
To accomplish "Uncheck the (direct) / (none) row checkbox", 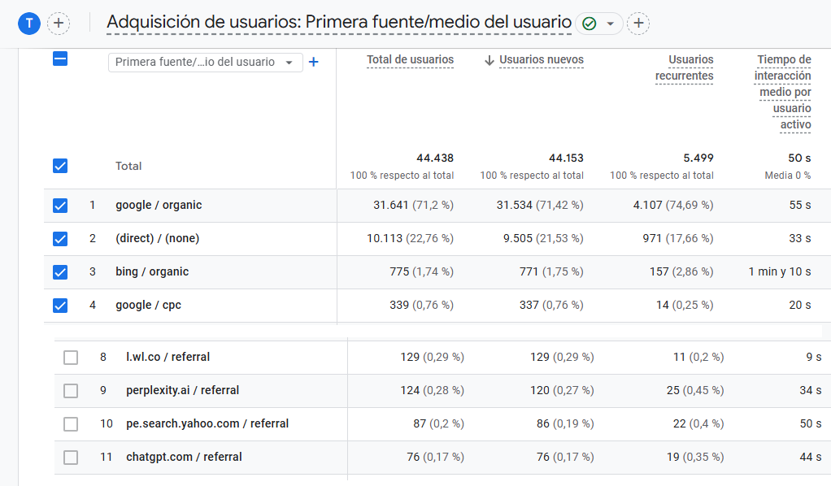I will click(59, 238).
